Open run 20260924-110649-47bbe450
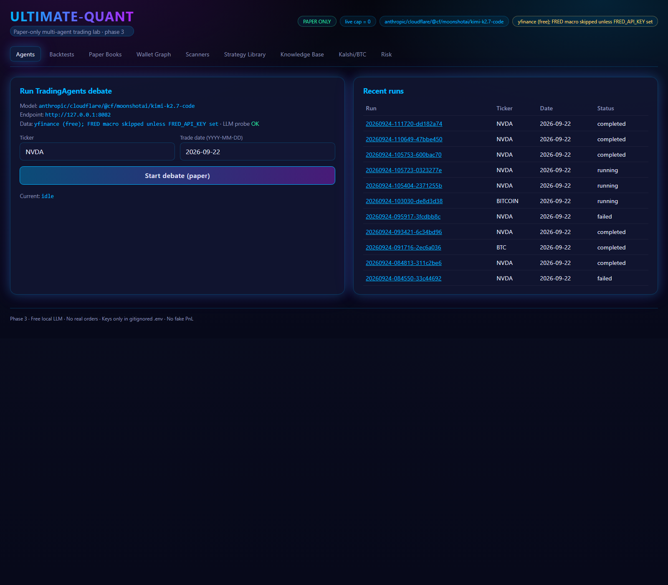 (x=404, y=139)
